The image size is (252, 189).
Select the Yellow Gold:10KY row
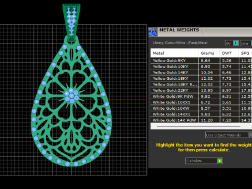pos(201,67)
